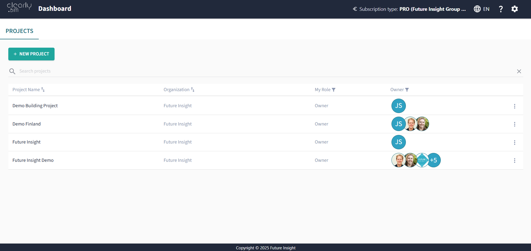Open more options for Demo Finland
Viewport: 531px width, 251px height.
point(514,124)
